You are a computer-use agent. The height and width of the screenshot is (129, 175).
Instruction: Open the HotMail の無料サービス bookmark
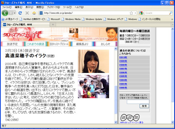point(32,19)
